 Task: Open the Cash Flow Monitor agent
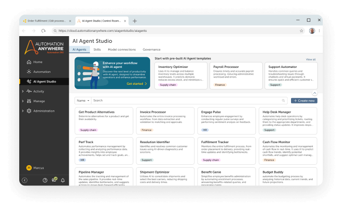288,151
